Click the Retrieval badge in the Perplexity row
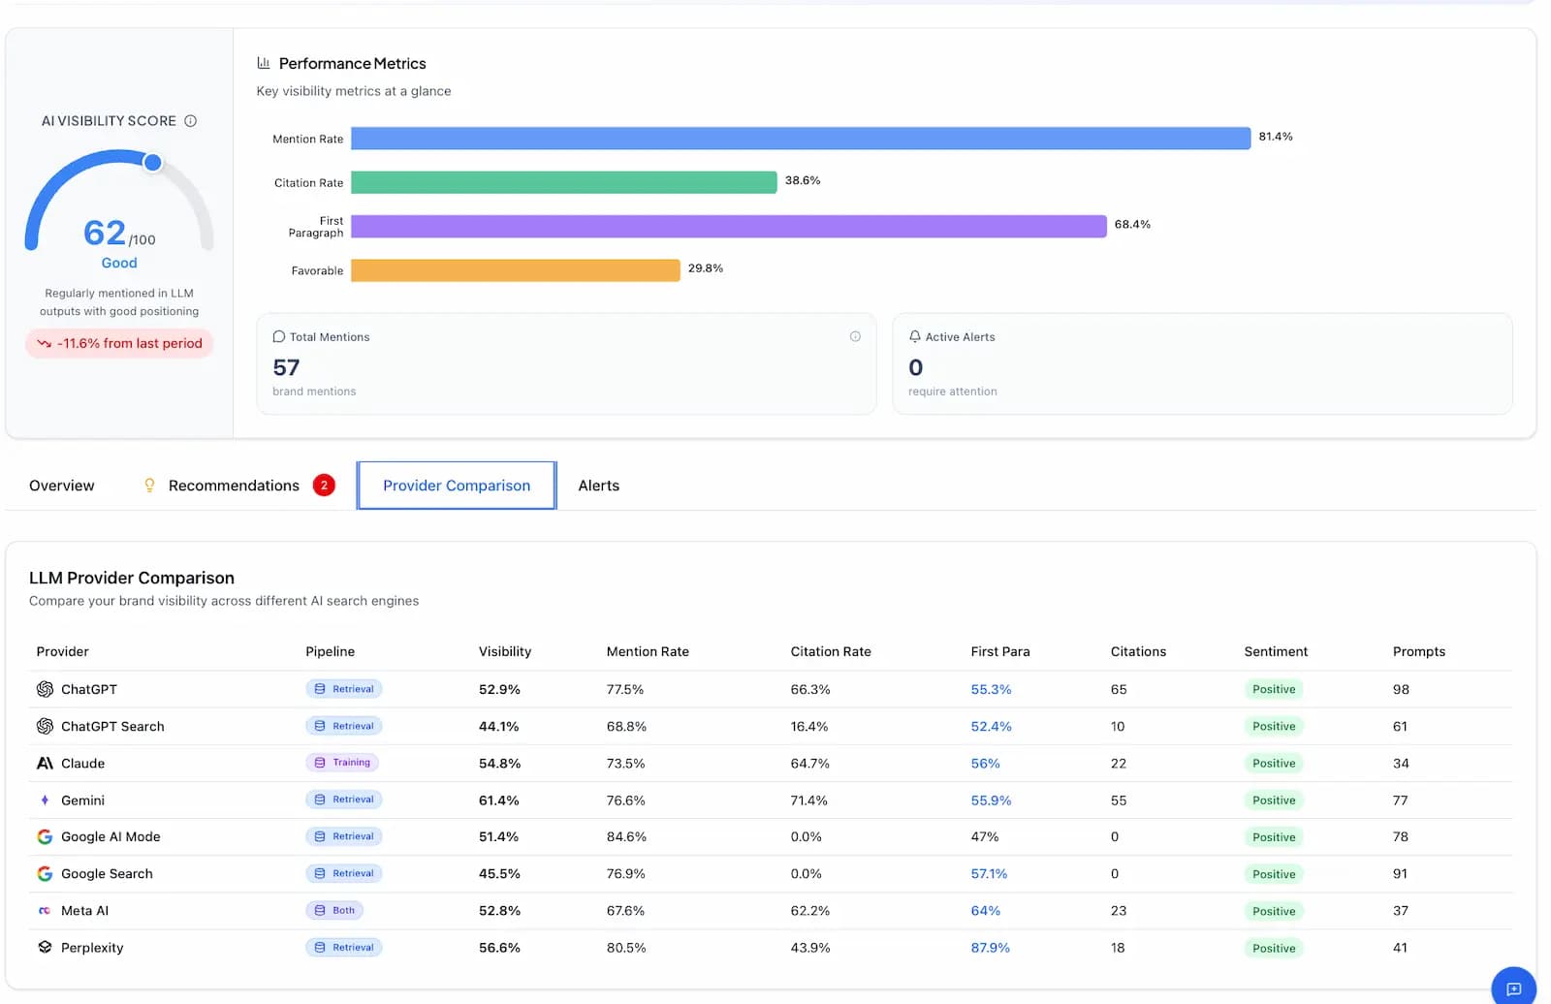 click(x=344, y=948)
